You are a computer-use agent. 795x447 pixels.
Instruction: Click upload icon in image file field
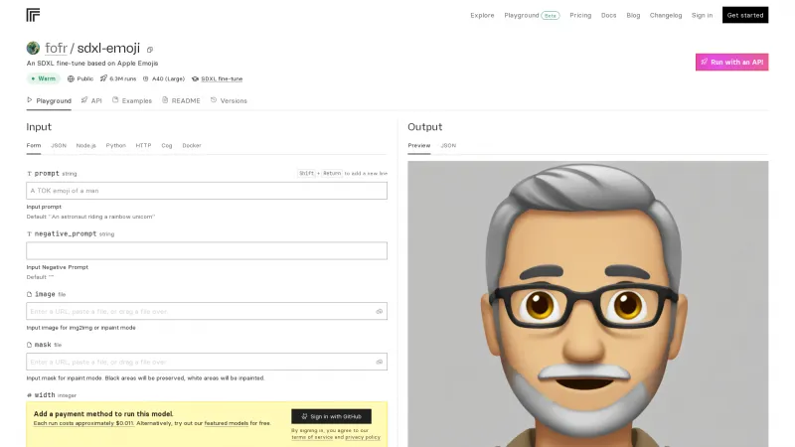coord(380,312)
